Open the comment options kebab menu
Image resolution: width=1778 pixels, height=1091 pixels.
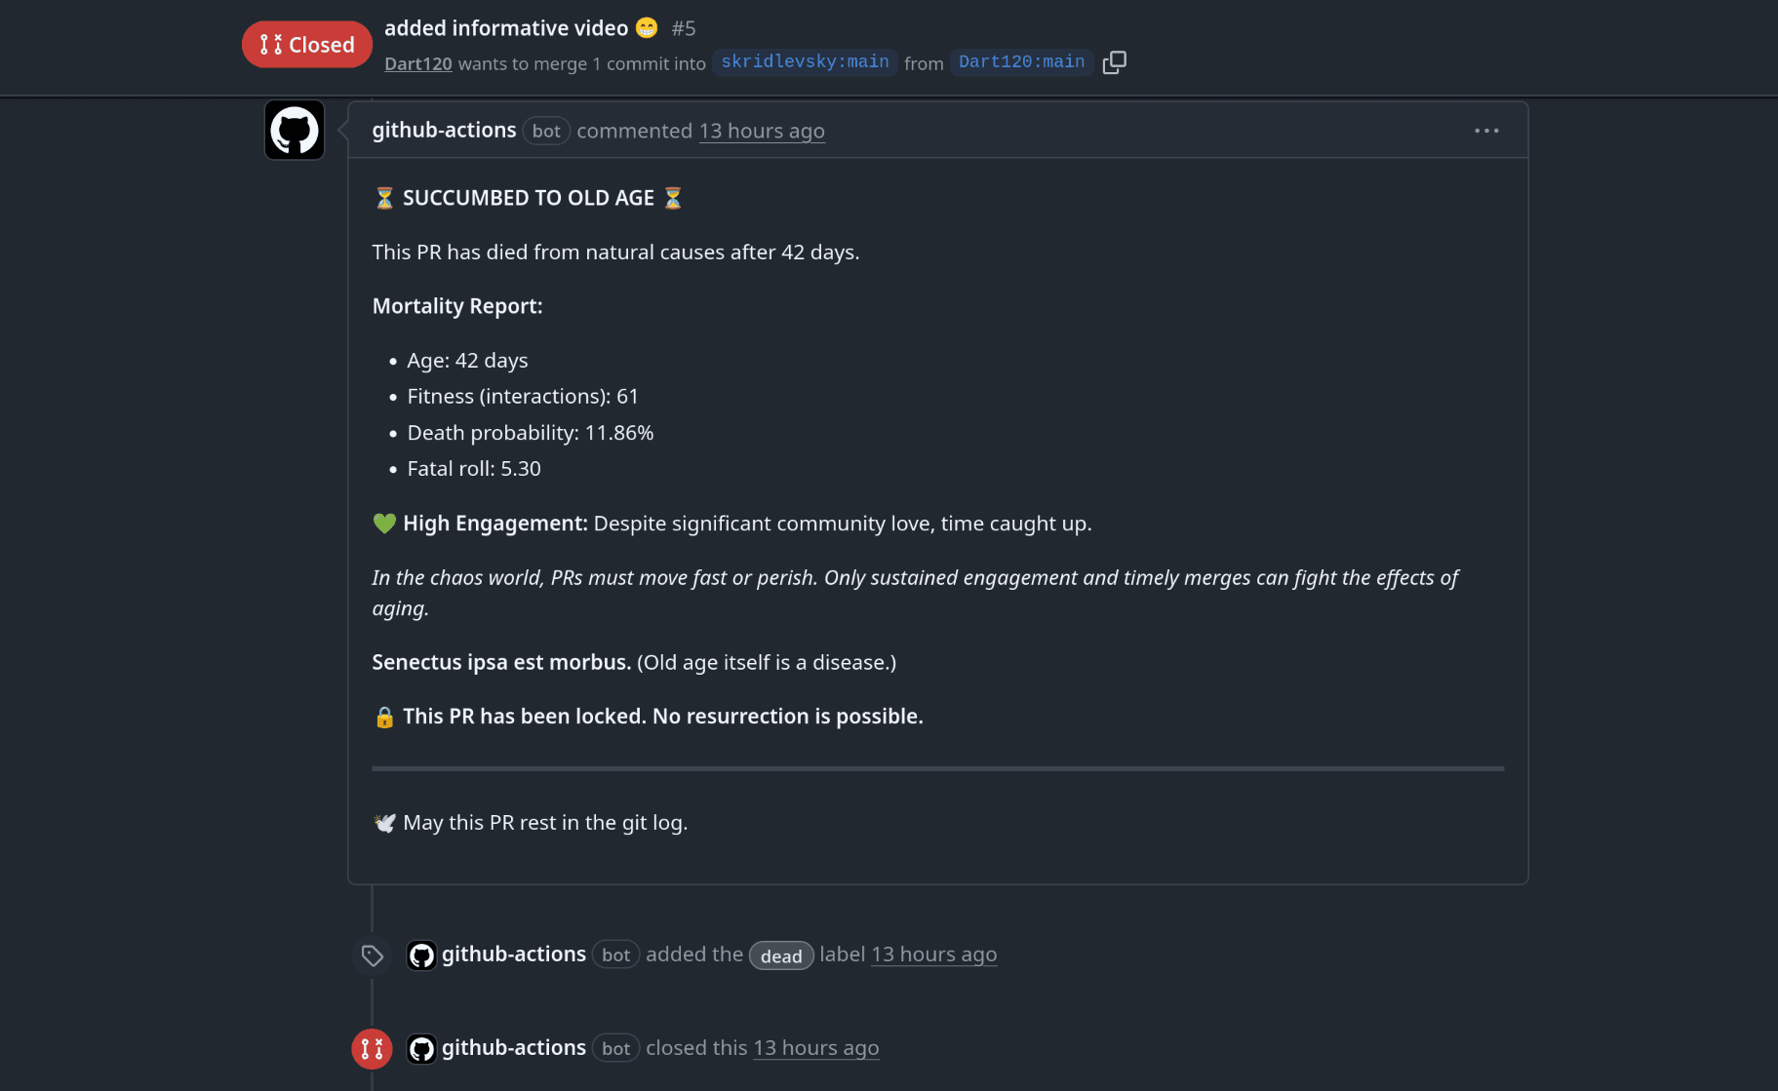click(x=1485, y=130)
